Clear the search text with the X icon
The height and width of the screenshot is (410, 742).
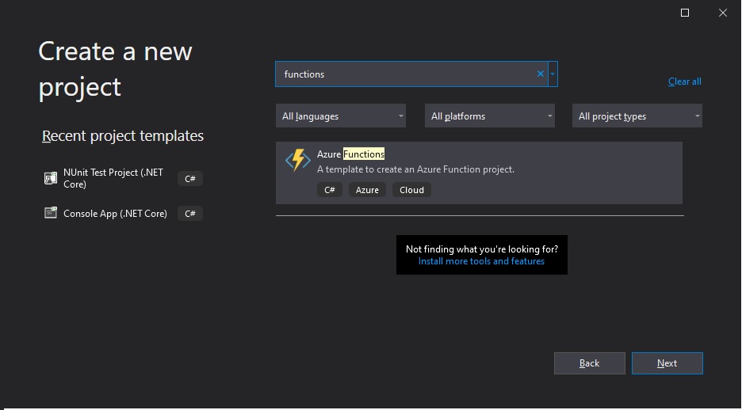click(541, 74)
